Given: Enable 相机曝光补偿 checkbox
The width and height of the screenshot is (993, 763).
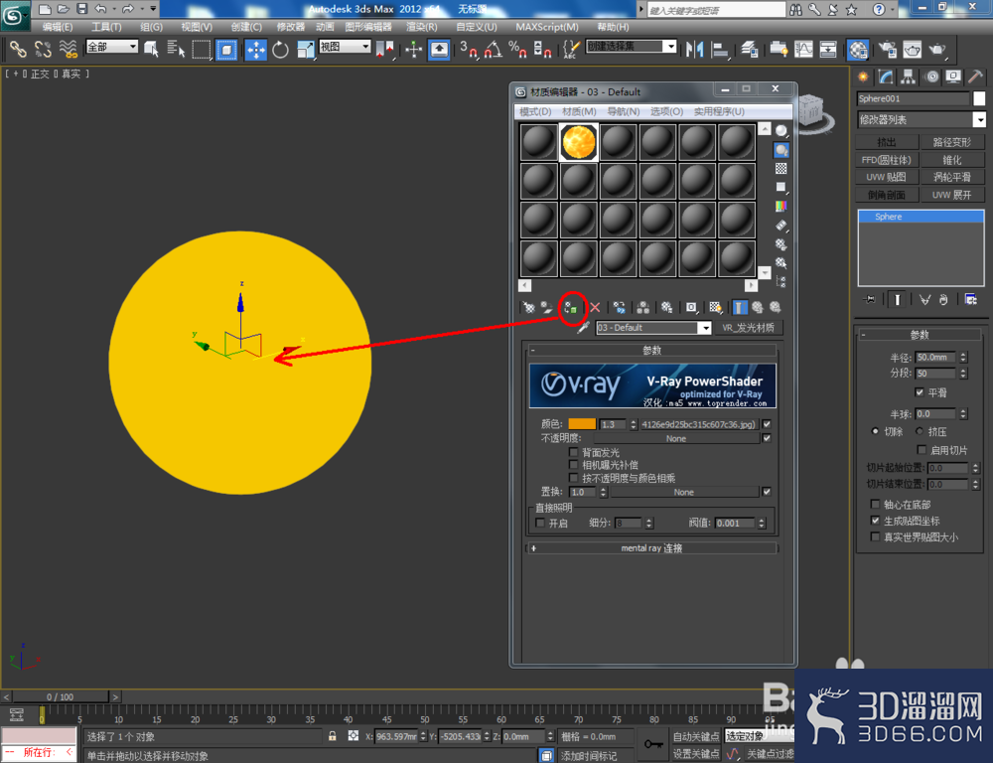Looking at the screenshot, I should click(573, 465).
